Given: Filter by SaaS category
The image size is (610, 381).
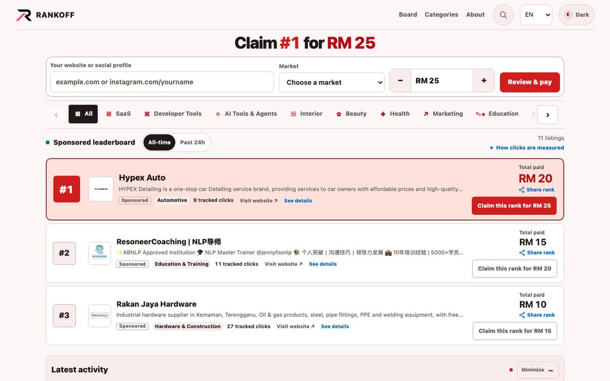Looking at the screenshot, I should click(119, 114).
